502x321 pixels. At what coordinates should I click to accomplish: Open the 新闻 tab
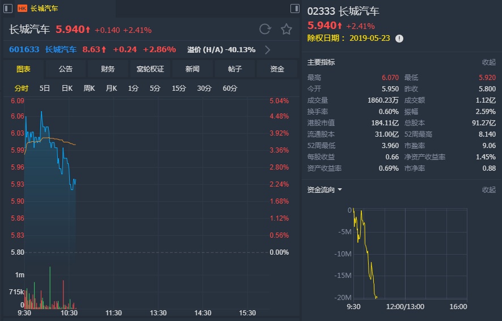pos(192,69)
